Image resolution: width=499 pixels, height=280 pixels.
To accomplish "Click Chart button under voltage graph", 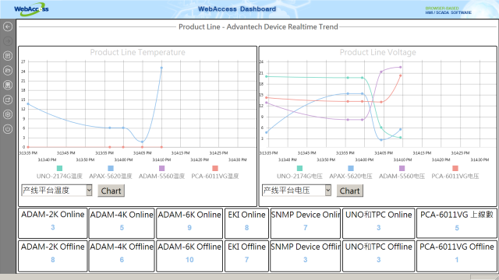I will point(350,191).
